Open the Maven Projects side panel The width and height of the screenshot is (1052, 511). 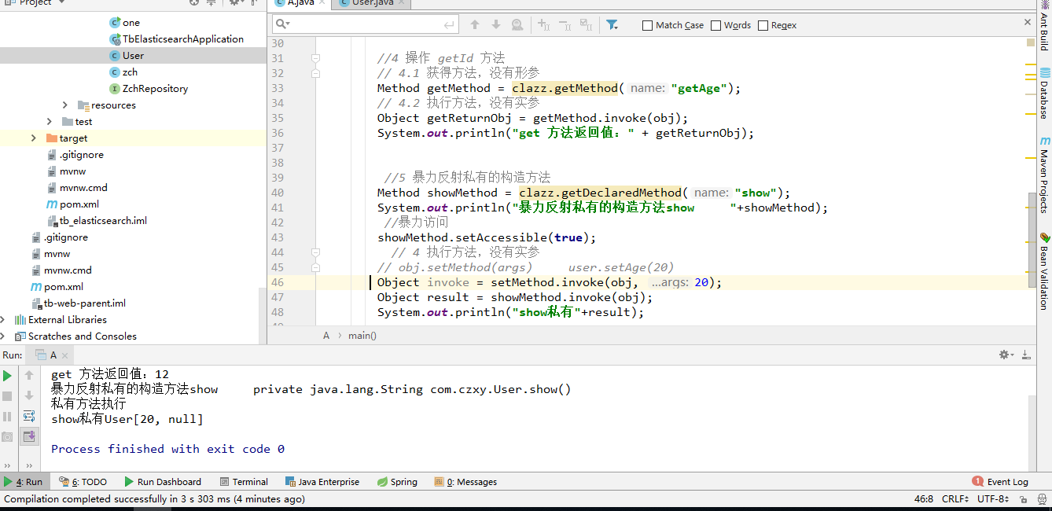tap(1044, 175)
